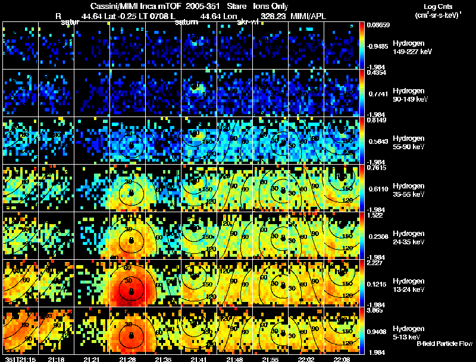Image resolution: width=476 pixels, height=362 pixels.
Task: Select the MIMI/APL text in the header
Action: (x=308, y=16)
